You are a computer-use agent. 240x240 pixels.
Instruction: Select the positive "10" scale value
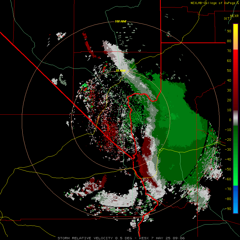(x=229, y=110)
